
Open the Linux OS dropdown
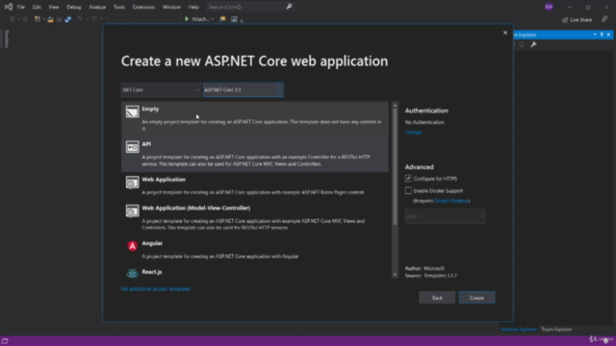445,216
